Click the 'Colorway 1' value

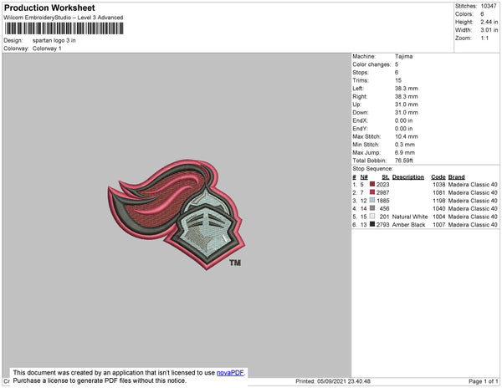coord(47,48)
